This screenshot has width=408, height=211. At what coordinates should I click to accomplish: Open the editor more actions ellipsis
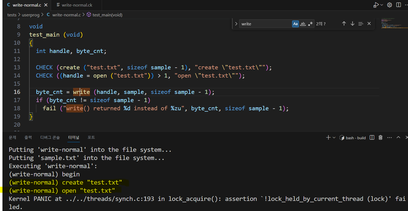point(406,5)
